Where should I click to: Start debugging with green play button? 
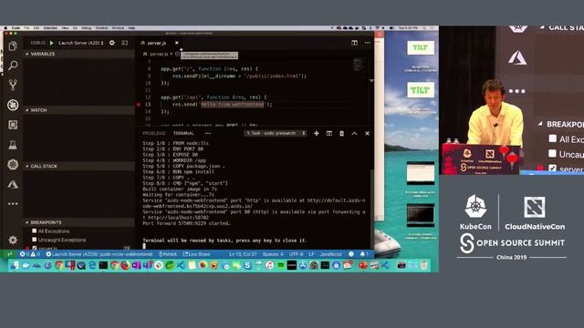click(52, 43)
